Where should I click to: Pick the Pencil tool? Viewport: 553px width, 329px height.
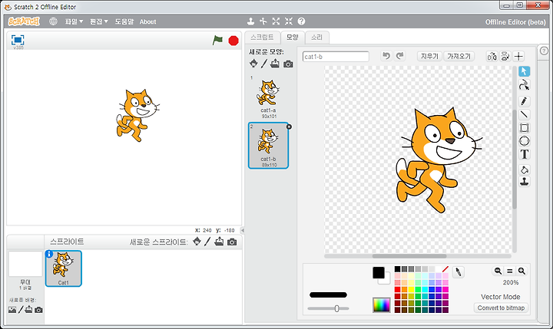pos(524,101)
